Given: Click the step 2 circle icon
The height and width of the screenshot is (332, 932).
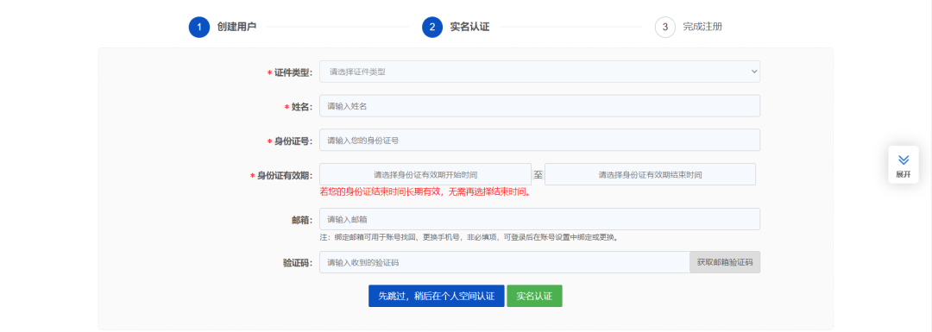Looking at the screenshot, I should pos(432,27).
